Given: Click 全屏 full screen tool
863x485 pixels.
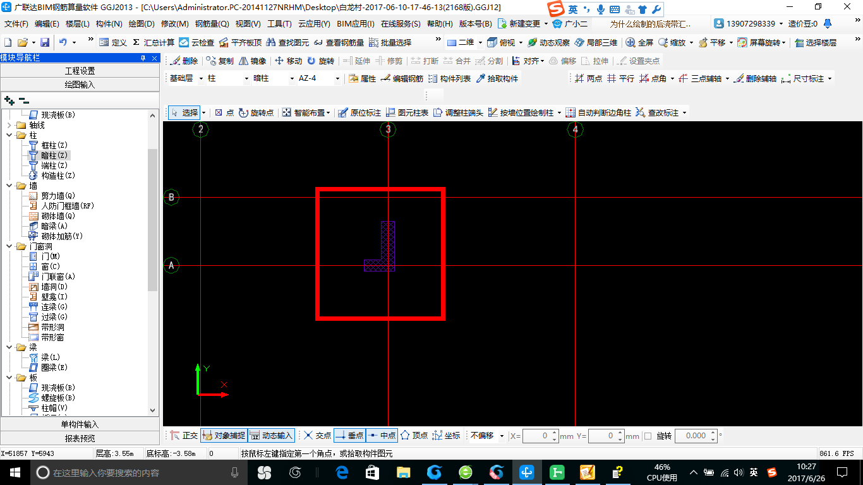Looking at the screenshot, I should pos(639,42).
